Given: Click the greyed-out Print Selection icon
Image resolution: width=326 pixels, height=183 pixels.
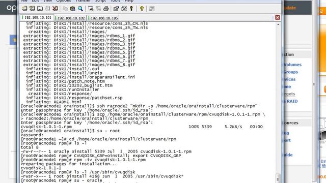Looking at the screenshot, I should click(x=98, y=9).
